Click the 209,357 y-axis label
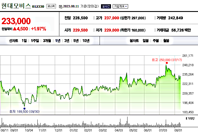 (x=188, y=93)
